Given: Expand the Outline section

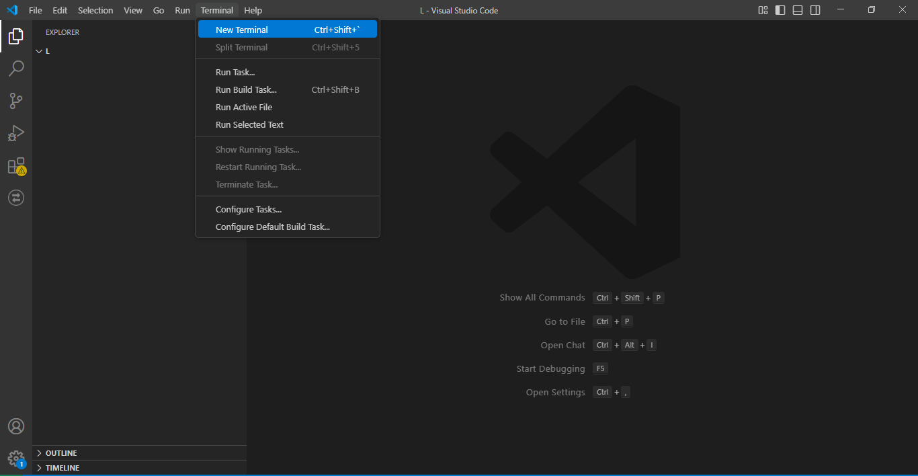Looking at the screenshot, I should pyautogui.click(x=60, y=453).
